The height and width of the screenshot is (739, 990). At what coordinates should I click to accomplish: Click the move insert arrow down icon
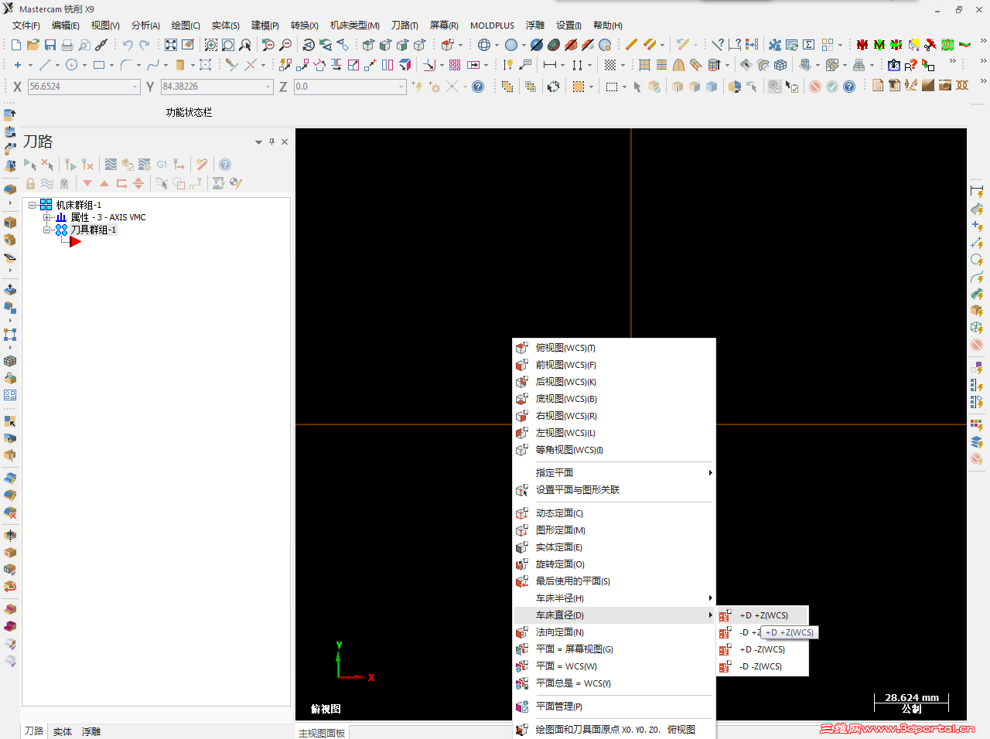87,183
